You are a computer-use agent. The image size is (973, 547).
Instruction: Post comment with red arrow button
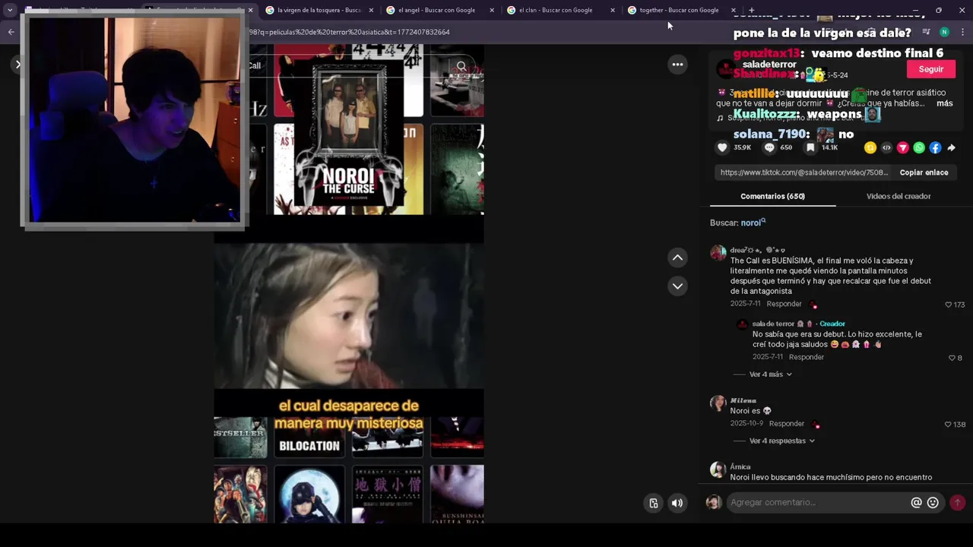point(957,502)
